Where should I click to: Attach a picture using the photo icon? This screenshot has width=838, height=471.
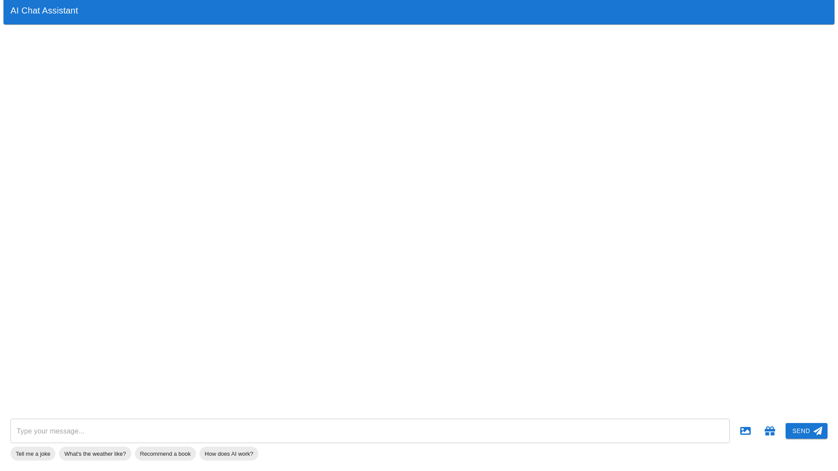point(745,431)
